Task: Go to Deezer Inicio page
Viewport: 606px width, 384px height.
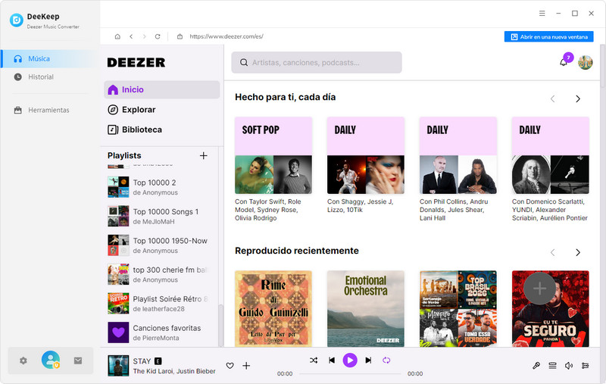Action: (161, 89)
